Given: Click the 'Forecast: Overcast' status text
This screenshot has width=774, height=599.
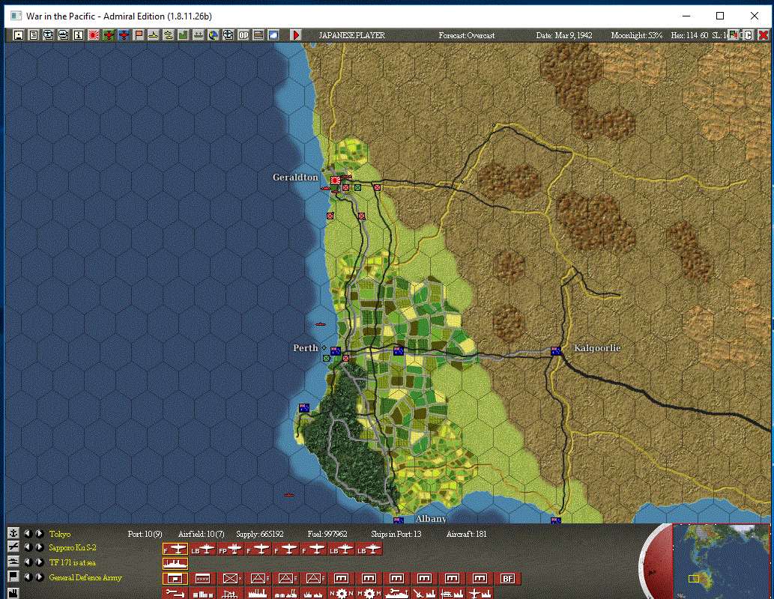Looking at the screenshot, I should 467,35.
